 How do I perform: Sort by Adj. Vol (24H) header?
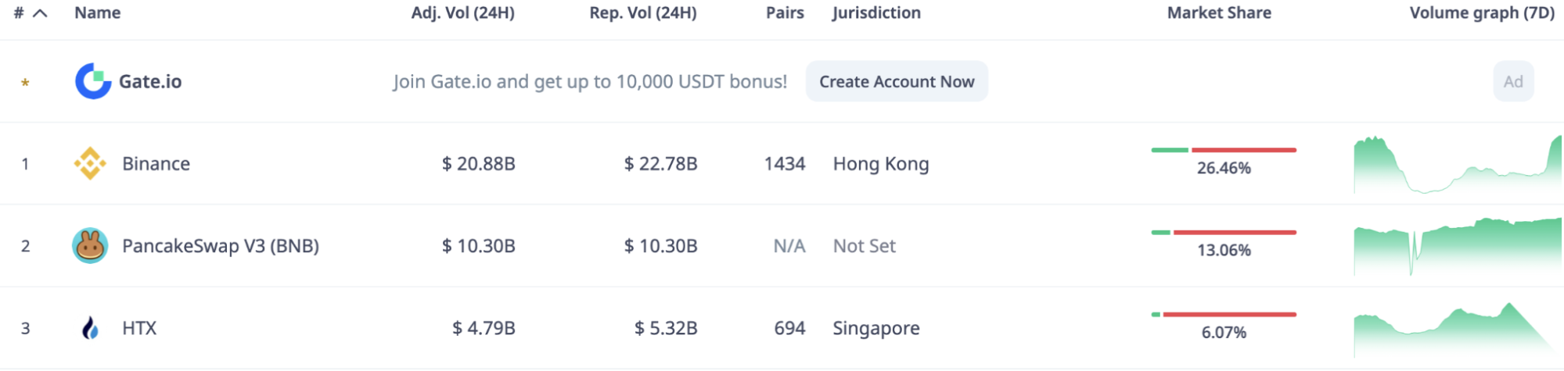click(x=463, y=12)
